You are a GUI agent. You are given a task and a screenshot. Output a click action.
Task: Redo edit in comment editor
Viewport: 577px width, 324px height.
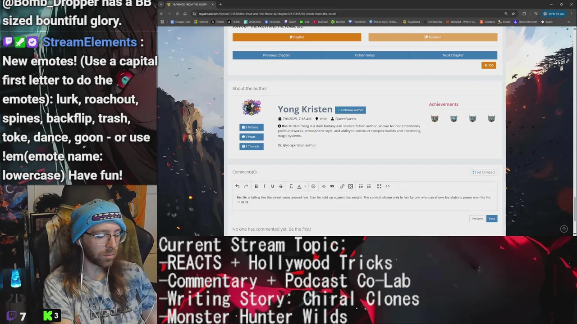[246, 186]
